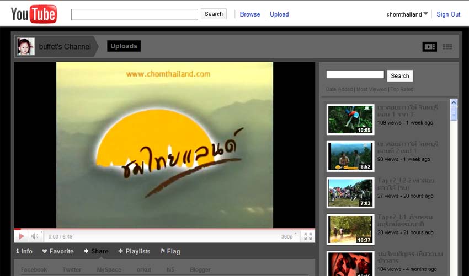The height and width of the screenshot is (276, 469).
Task: Open buffet's channel avatar picture
Action: tap(26, 47)
